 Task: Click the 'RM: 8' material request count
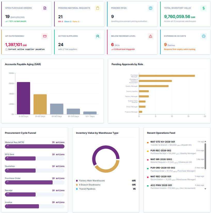tap(60, 21)
